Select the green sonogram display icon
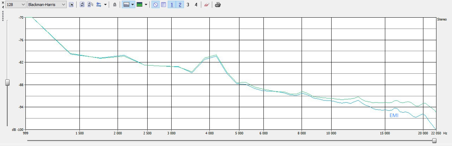 (x=139, y=5)
